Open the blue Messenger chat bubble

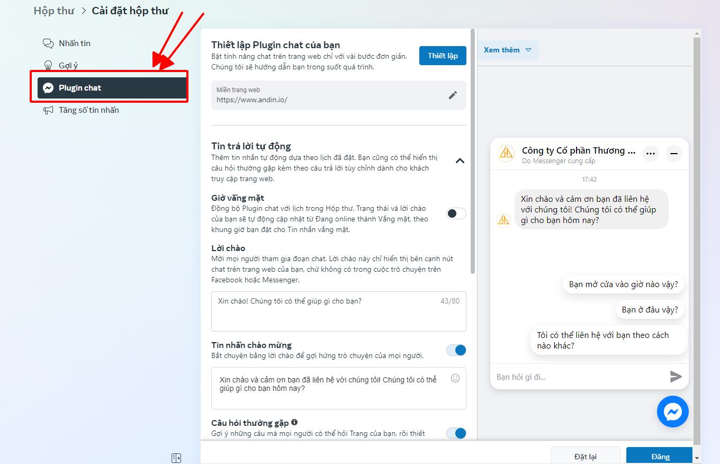click(x=672, y=412)
